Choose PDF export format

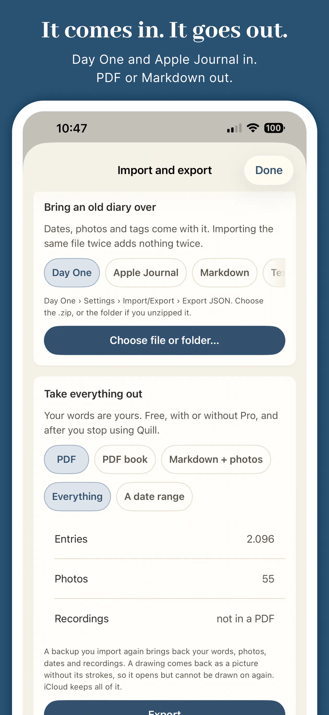click(x=66, y=459)
